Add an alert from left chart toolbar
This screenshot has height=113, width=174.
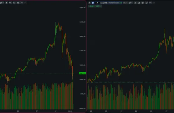tap(14, 3)
